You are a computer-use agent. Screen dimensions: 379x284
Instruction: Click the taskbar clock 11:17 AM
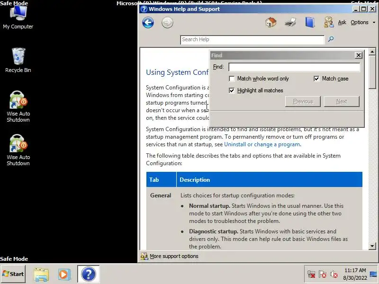355,270
